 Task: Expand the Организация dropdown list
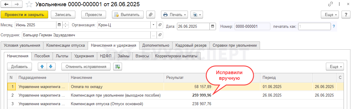click(153, 25)
